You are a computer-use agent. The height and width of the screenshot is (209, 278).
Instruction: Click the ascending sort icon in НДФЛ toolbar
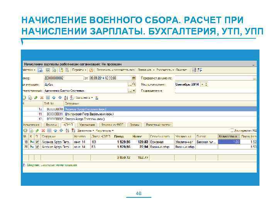pyautogui.click(x=67, y=131)
